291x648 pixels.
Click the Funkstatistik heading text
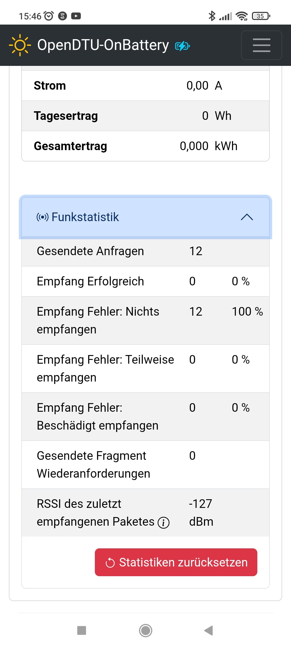tap(85, 217)
